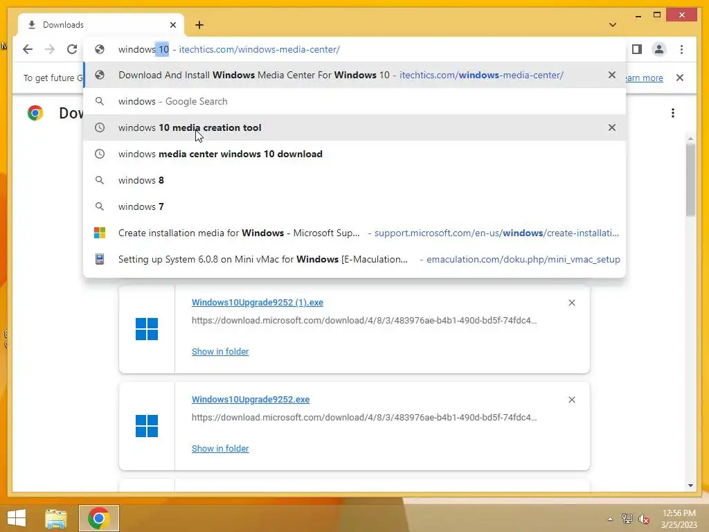Viewport: 709px width, 532px height.
Task: Remove the itechtics suggestion with its X
Action: click(612, 75)
